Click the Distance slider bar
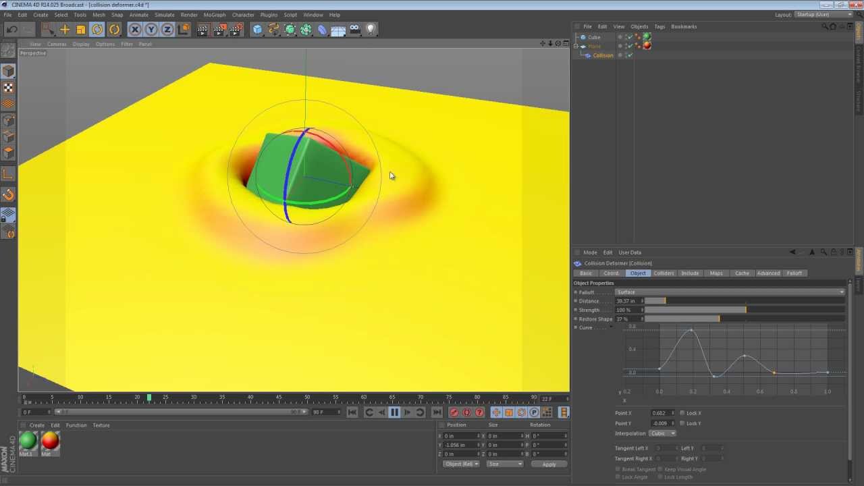The height and width of the screenshot is (486, 864). click(745, 301)
